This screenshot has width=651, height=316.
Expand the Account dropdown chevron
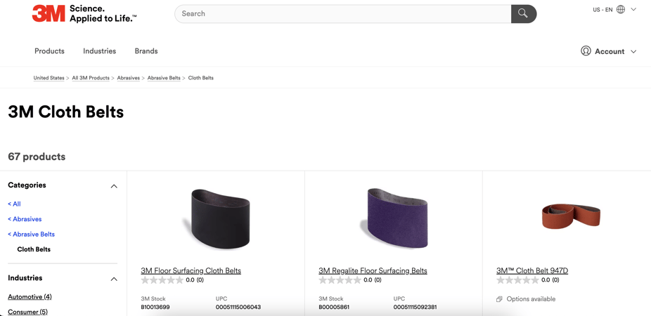click(633, 51)
